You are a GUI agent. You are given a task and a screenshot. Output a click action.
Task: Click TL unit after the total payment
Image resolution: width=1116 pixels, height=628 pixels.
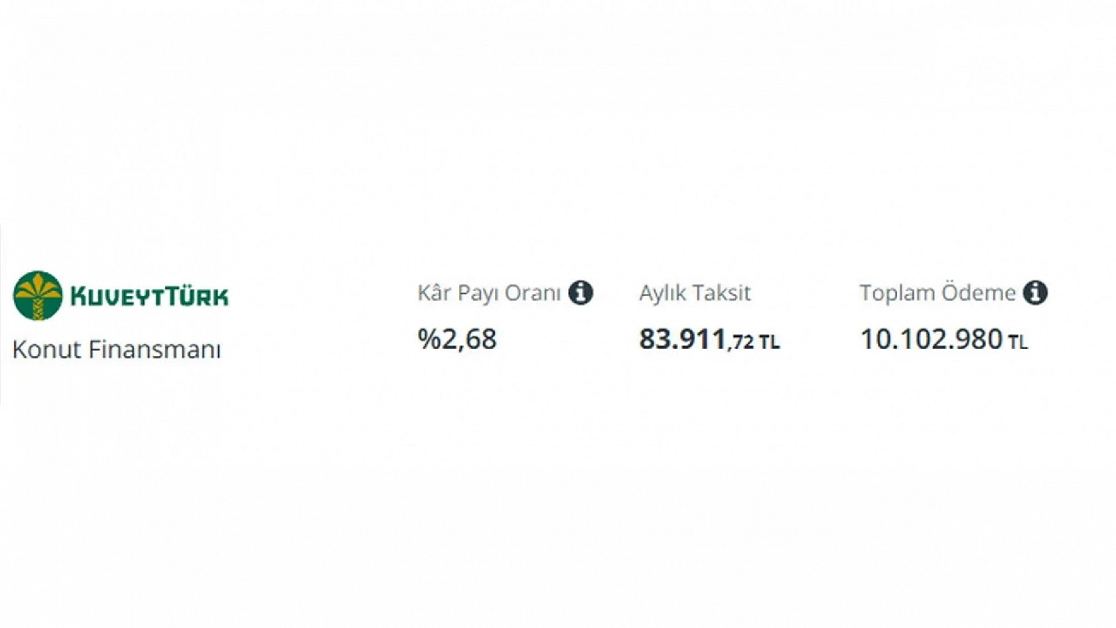(1018, 342)
